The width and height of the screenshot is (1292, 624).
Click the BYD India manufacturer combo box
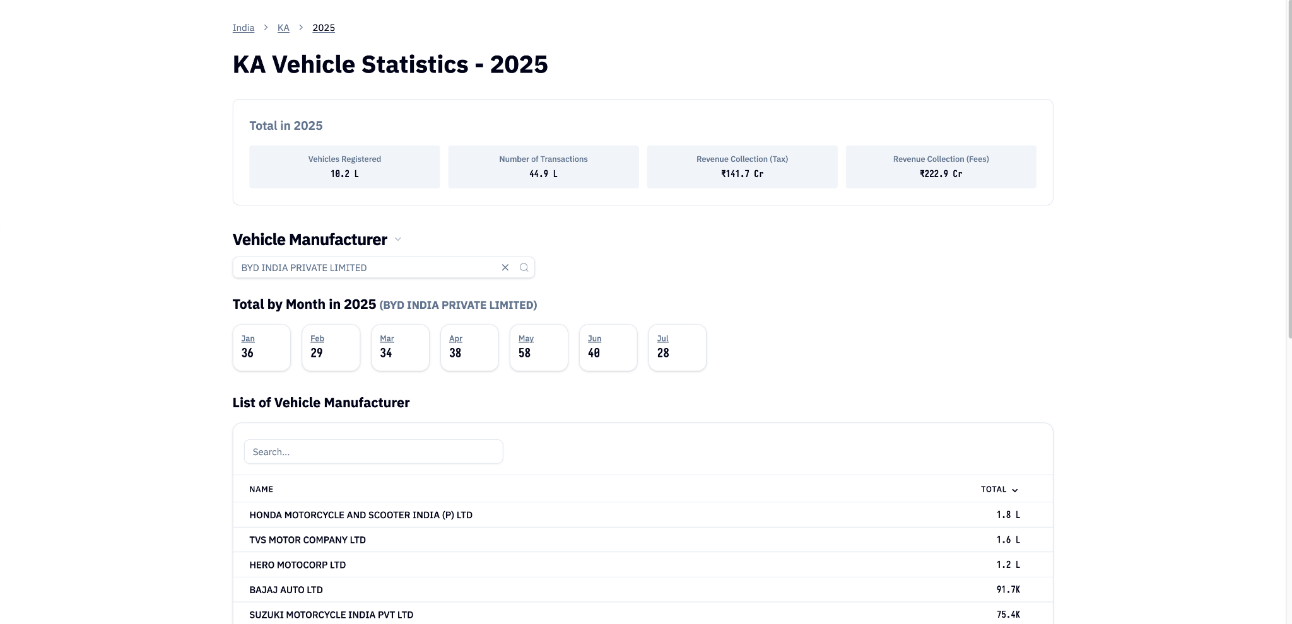tap(366, 268)
